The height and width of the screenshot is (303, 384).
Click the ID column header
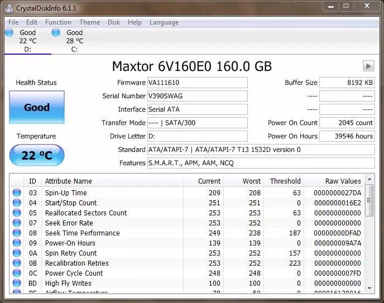pos(32,181)
